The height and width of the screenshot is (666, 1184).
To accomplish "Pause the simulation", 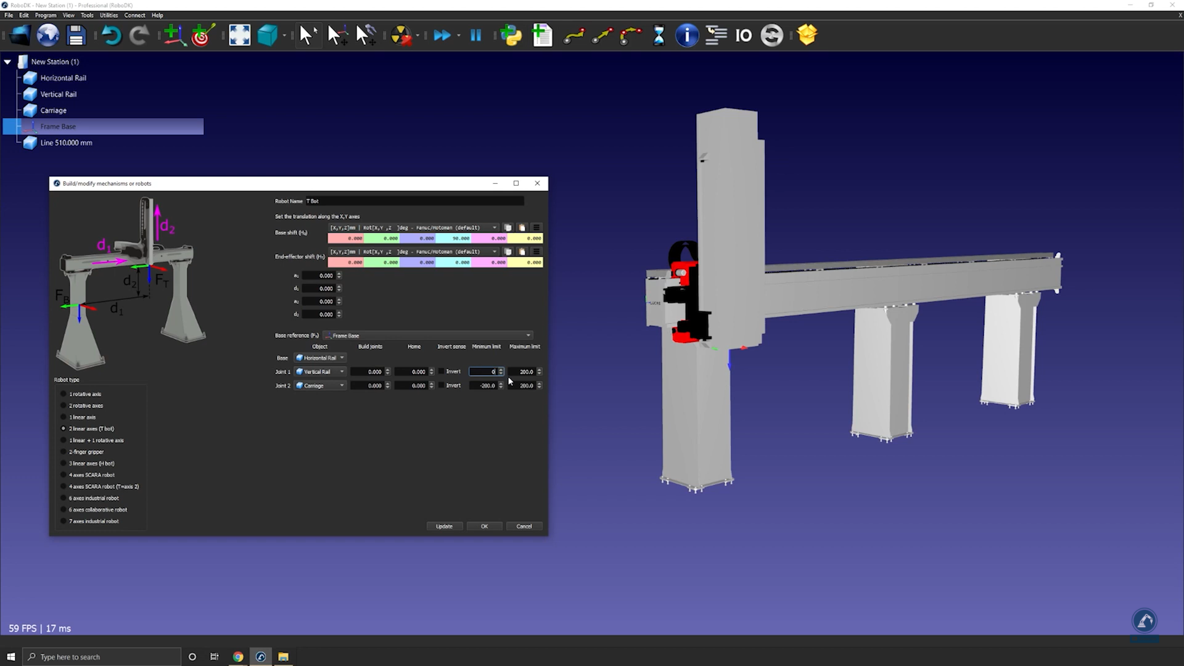I will [475, 35].
